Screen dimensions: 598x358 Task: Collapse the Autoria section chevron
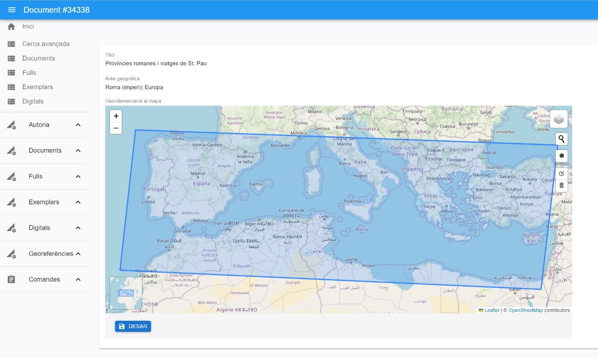pos(78,125)
